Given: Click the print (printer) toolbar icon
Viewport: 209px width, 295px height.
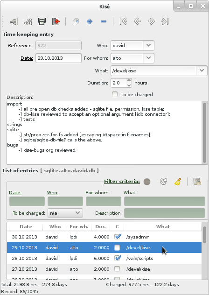Looking at the screenshot, I should click(42, 21).
